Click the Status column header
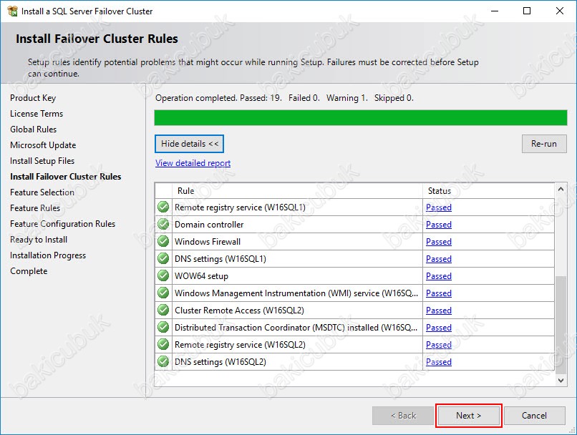The image size is (577, 435). 488,191
